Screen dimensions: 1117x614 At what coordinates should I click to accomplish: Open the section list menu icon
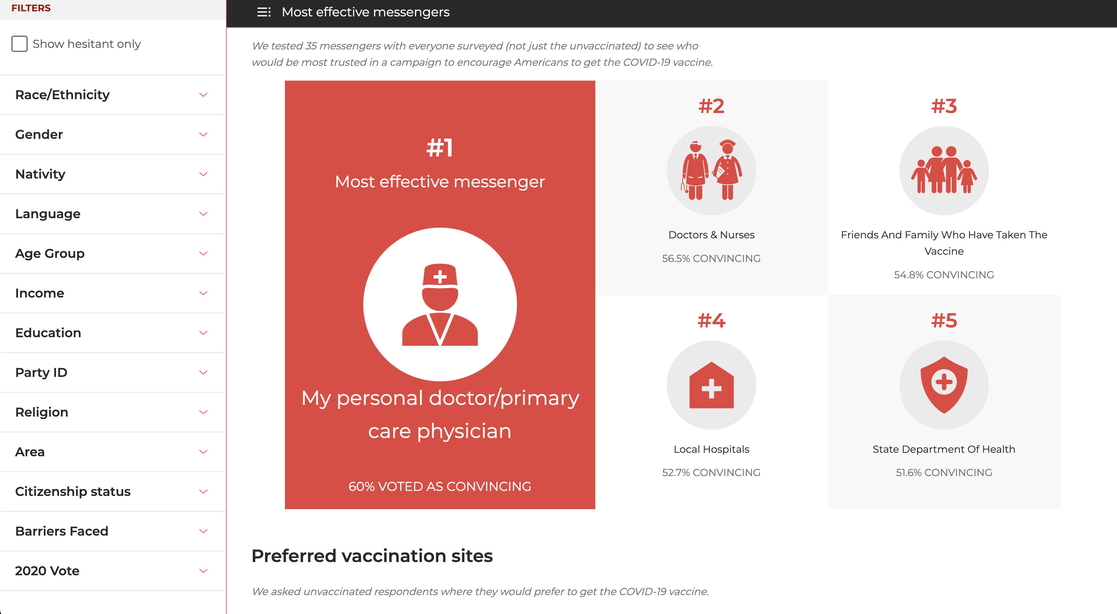click(x=264, y=12)
